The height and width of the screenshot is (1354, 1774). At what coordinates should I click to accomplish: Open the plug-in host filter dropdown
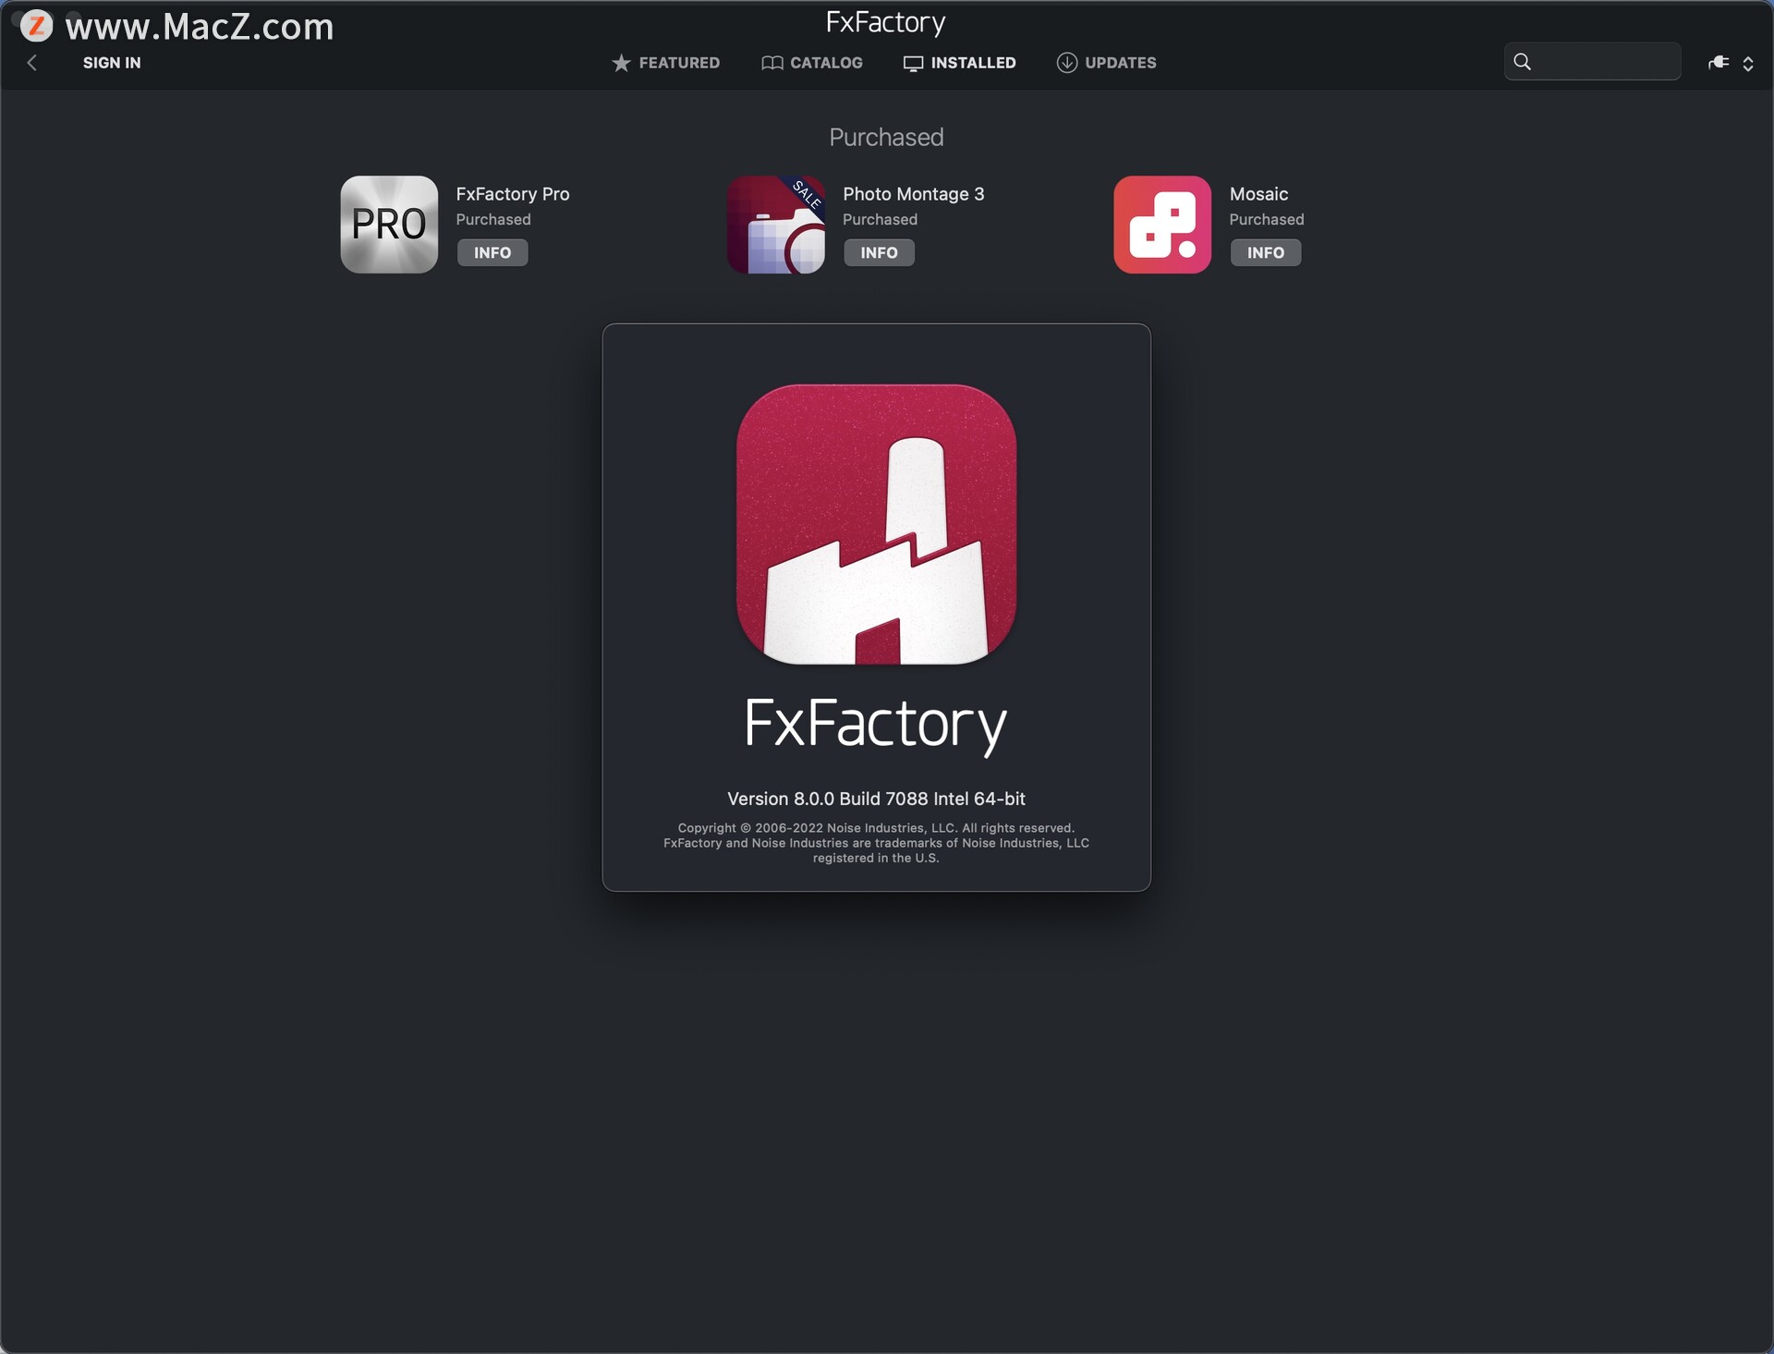point(1747,64)
